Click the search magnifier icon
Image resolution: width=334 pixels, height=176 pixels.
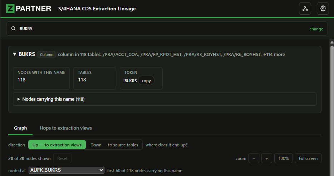[14, 29]
